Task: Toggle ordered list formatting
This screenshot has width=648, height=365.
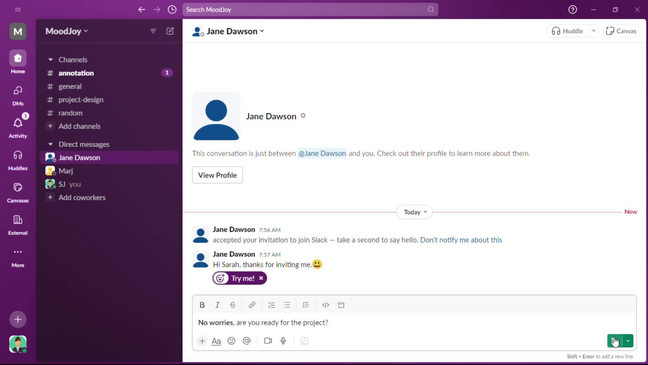Action: (271, 305)
